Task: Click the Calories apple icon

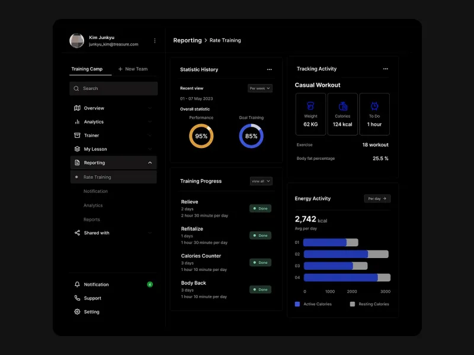Action: coord(343,106)
